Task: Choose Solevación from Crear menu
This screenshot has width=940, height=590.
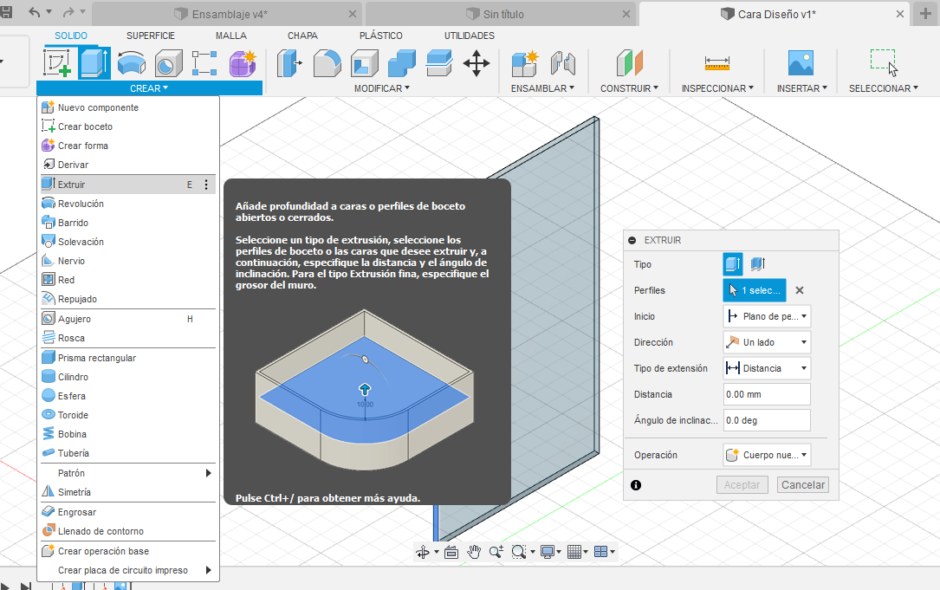Action: [x=128, y=242]
